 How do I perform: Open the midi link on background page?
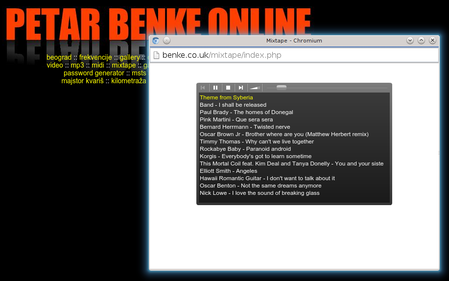(x=97, y=65)
